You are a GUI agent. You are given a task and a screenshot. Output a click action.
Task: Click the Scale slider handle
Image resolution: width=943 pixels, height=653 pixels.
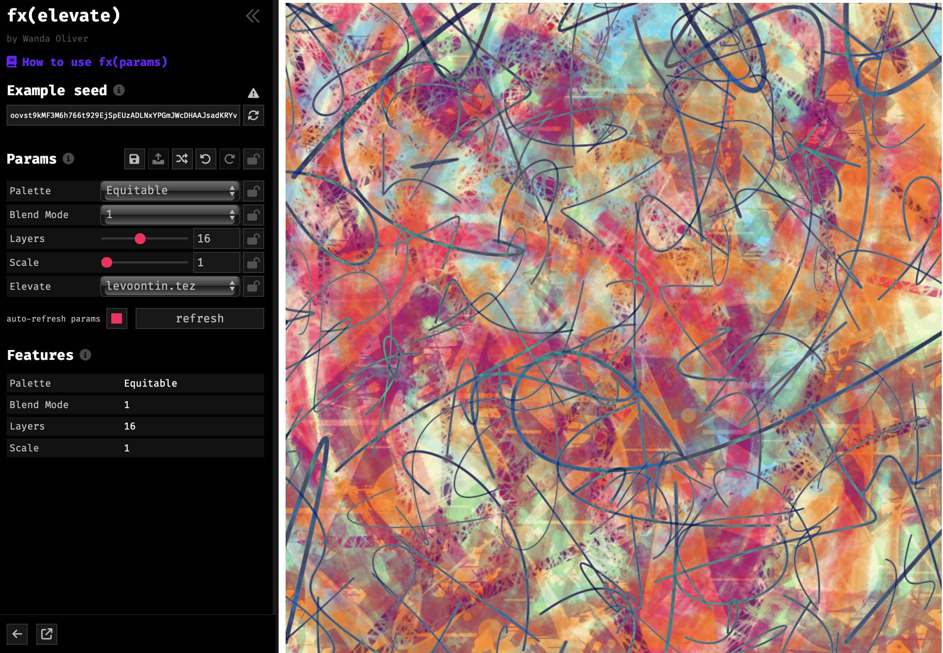(x=107, y=263)
